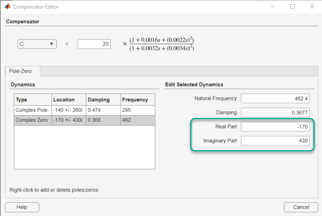This screenshot has height=216, width=322.
Task: Click the Type column header
Action: coord(33,99)
